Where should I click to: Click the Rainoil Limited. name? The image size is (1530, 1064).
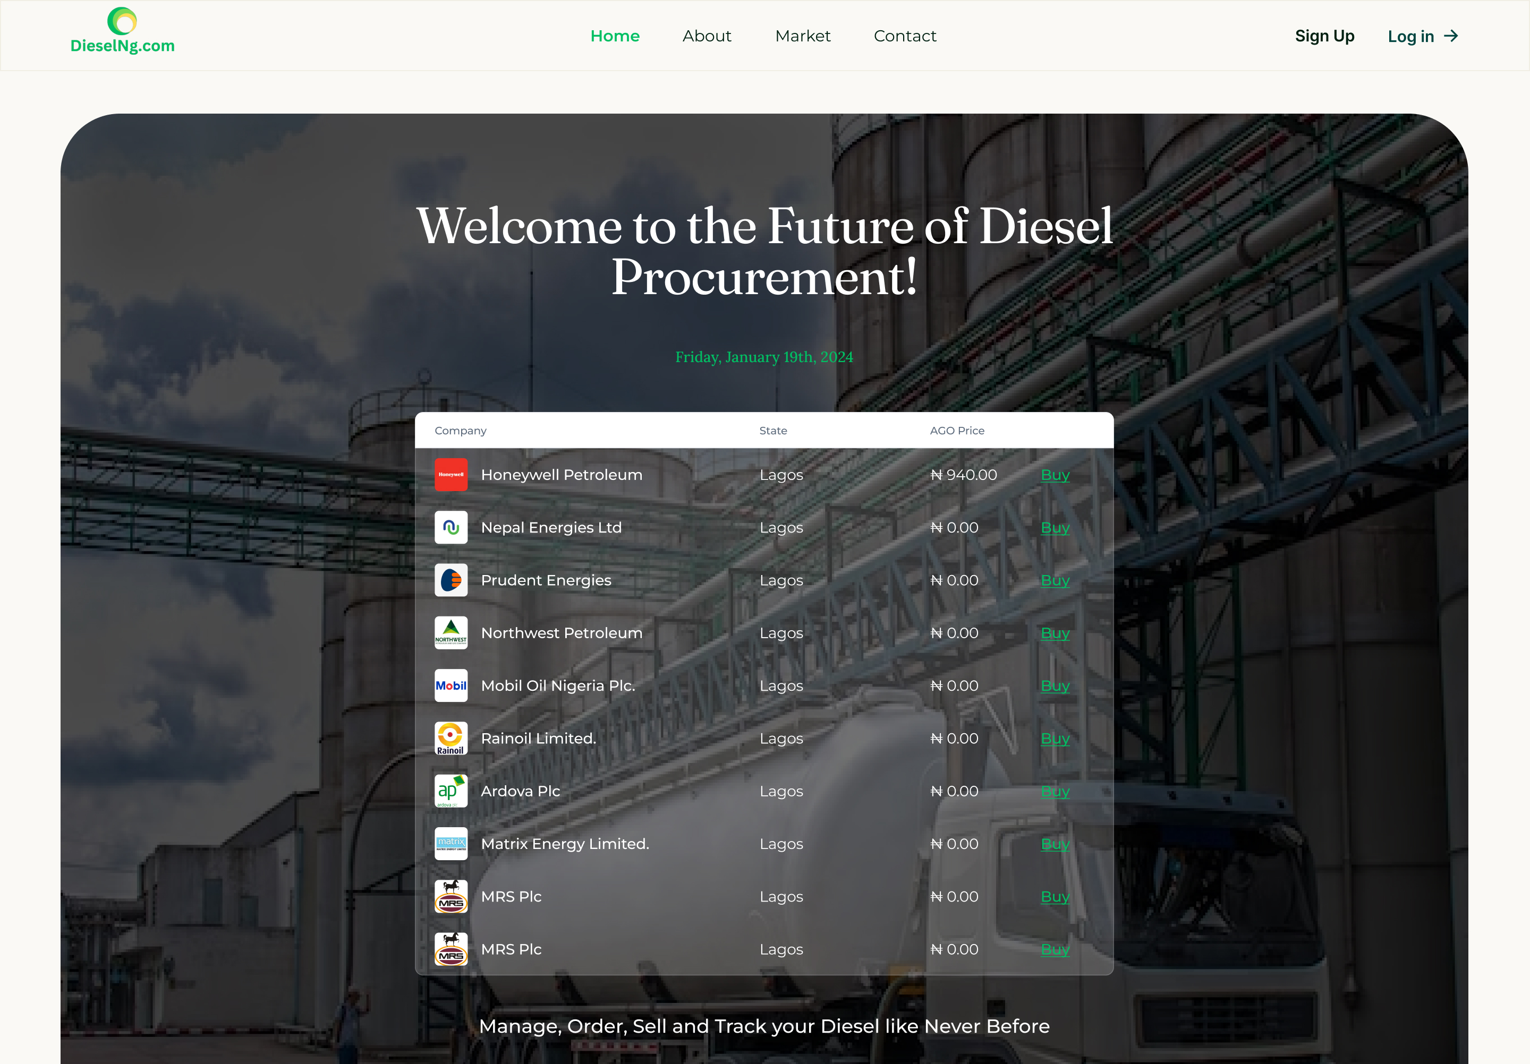[x=539, y=739]
